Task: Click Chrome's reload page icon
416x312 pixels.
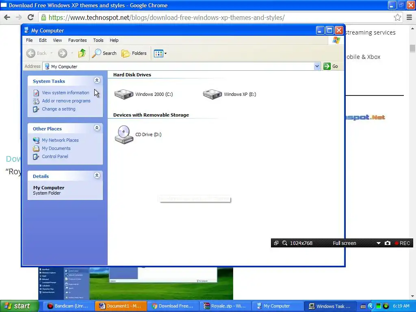Action: click(x=31, y=17)
